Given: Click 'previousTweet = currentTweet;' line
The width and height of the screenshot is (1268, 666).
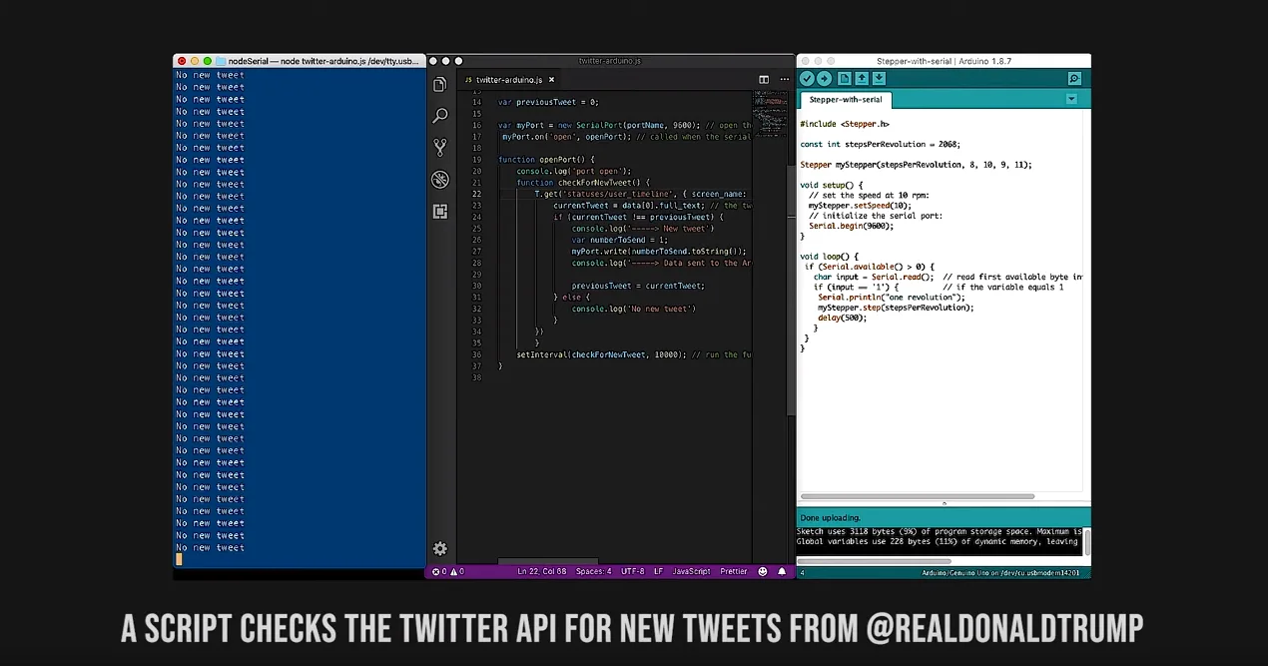Looking at the screenshot, I should point(638,286).
